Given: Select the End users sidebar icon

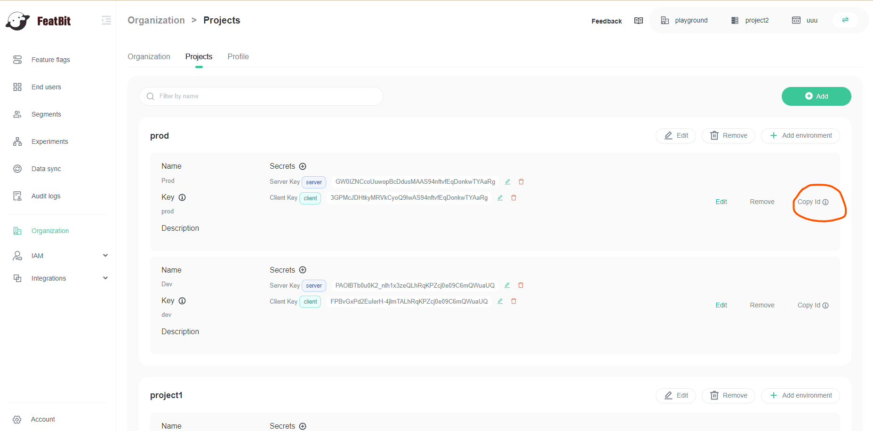Looking at the screenshot, I should coord(17,86).
